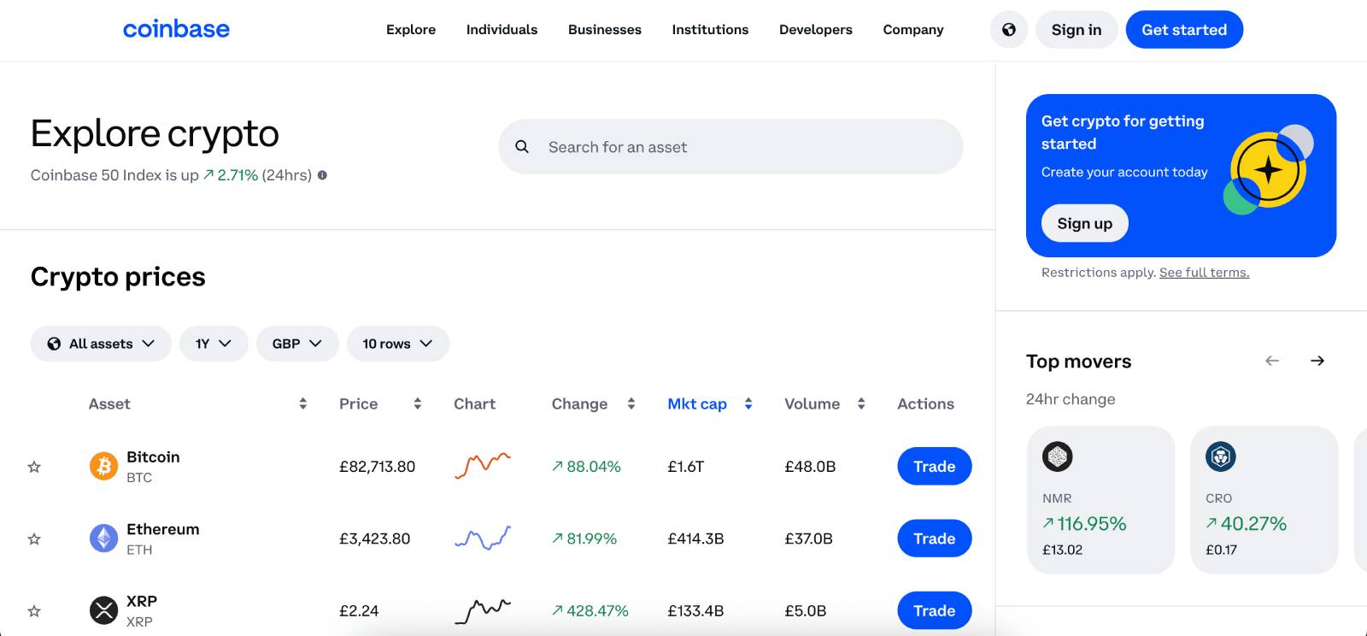The image size is (1367, 636).
Task: Sort by Asset column arrows
Action: point(302,403)
